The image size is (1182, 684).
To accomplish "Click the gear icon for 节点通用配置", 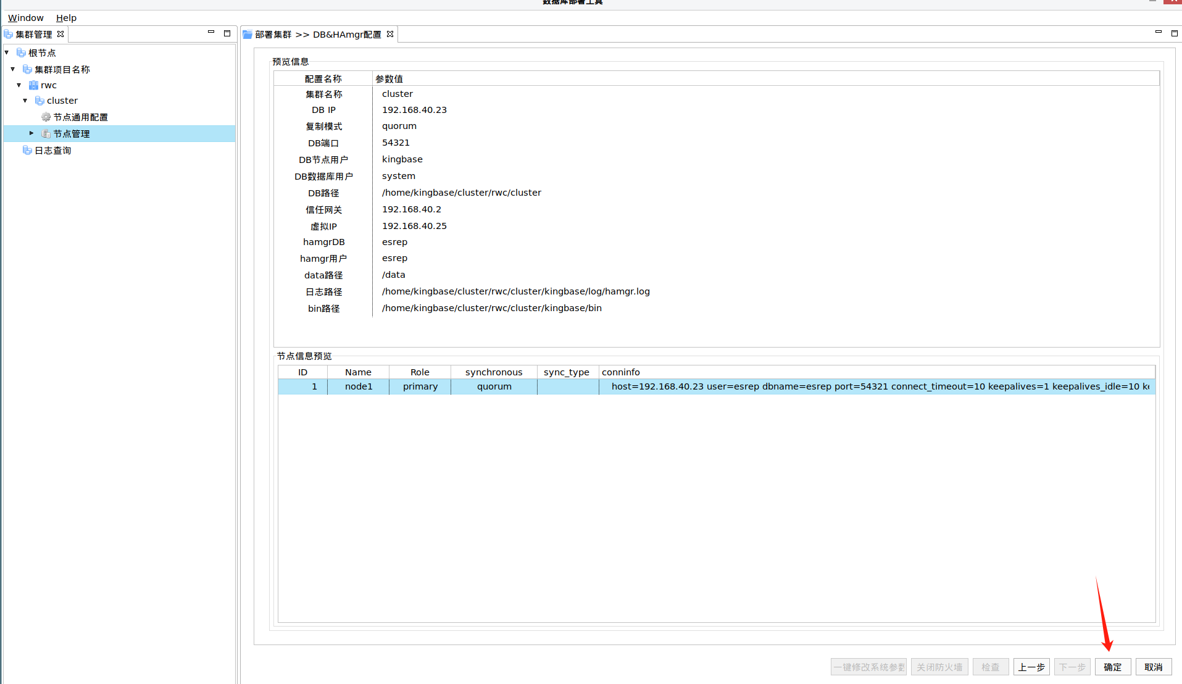I will pyautogui.click(x=46, y=117).
